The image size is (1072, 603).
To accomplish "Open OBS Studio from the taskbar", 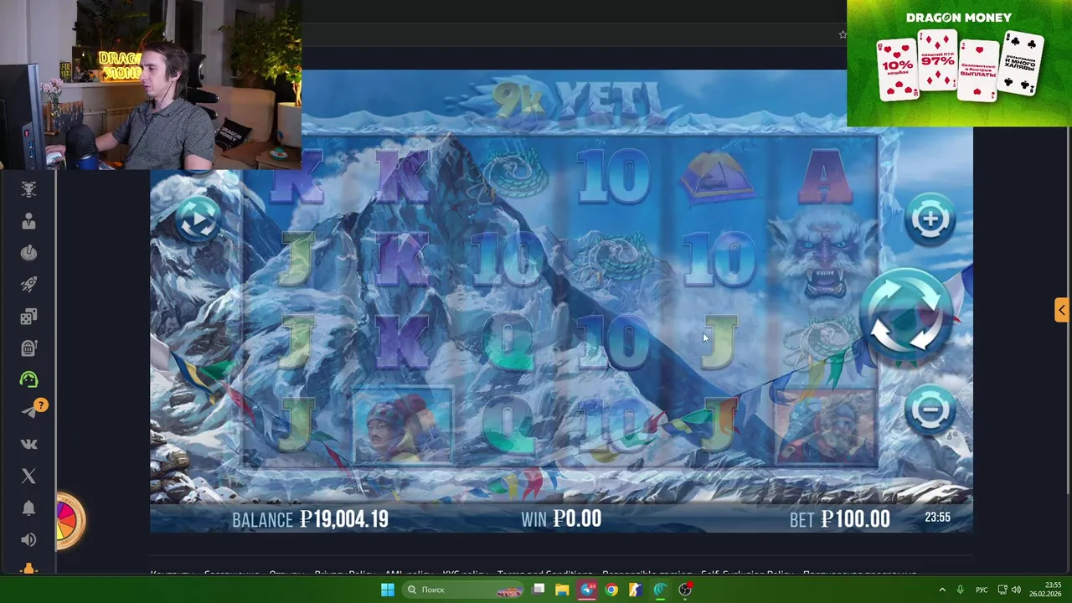I will (685, 590).
